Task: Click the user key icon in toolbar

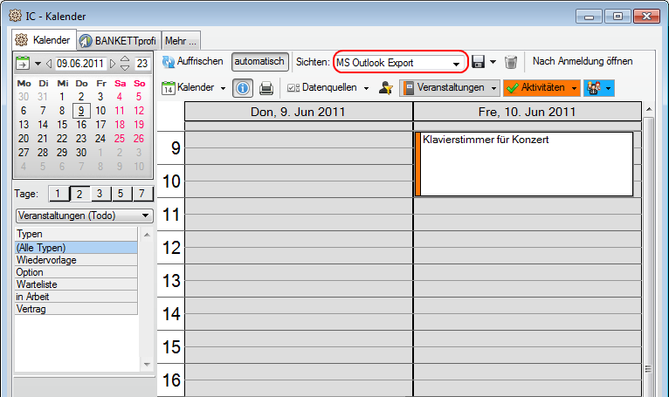Action: click(386, 88)
